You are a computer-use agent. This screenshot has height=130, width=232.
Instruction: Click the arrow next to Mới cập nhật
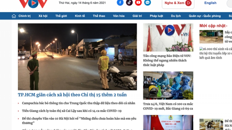[227, 26]
